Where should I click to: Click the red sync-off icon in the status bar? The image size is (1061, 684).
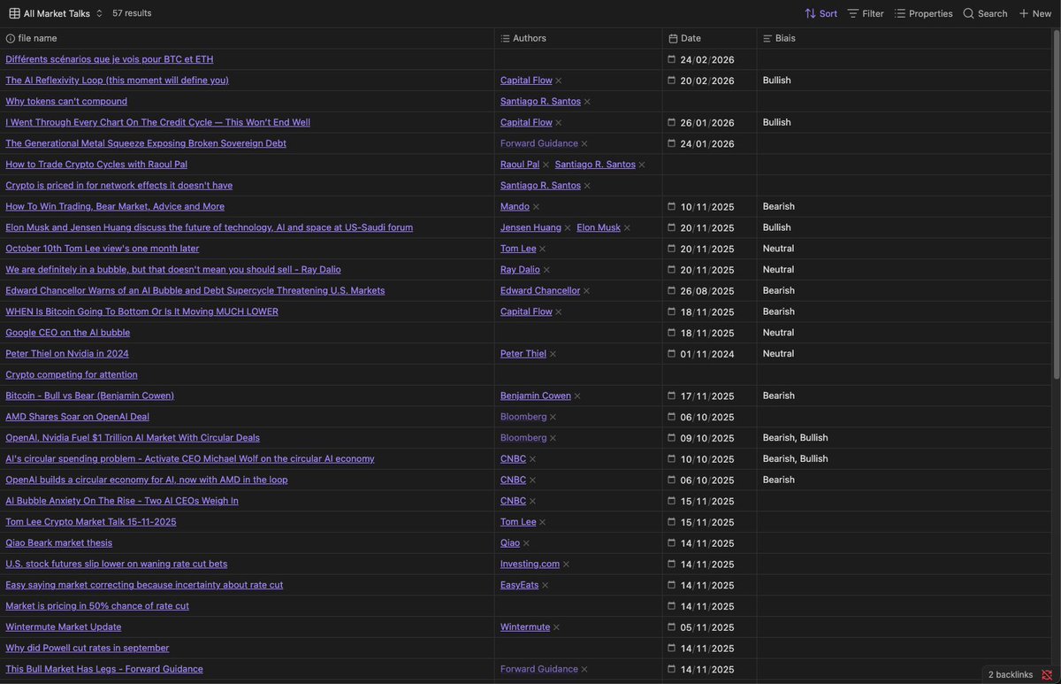click(1047, 674)
